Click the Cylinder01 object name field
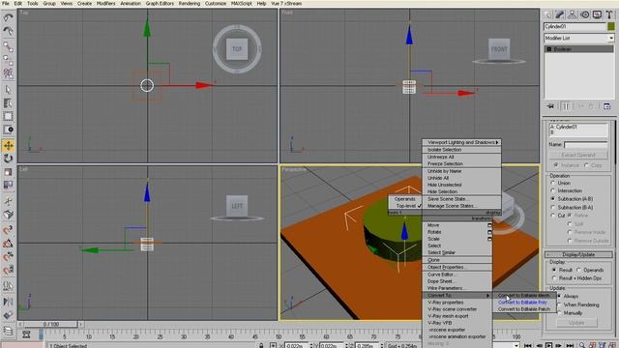The image size is (619, 348). (x=575, y=26)
